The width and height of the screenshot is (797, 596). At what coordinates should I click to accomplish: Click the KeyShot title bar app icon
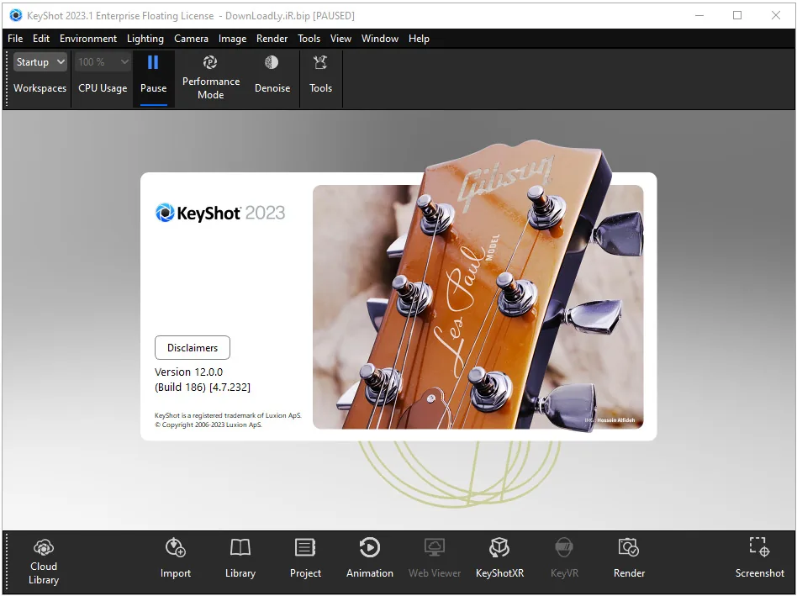(x=16, y=15)
